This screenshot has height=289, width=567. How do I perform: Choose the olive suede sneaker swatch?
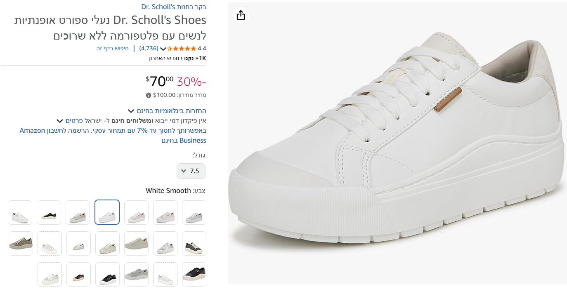(x=21, y=243)
